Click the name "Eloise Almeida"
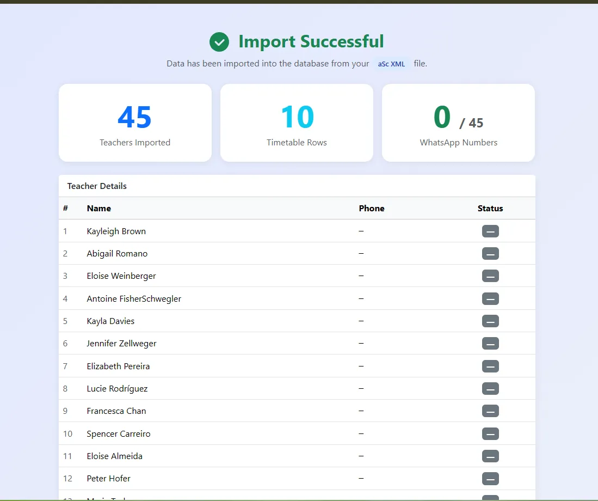 (114, 456)
